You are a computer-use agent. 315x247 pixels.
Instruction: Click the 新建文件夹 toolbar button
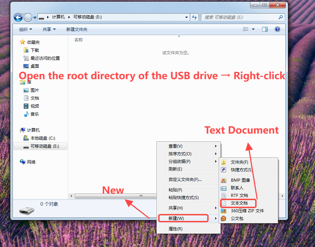tap(77, 29)
